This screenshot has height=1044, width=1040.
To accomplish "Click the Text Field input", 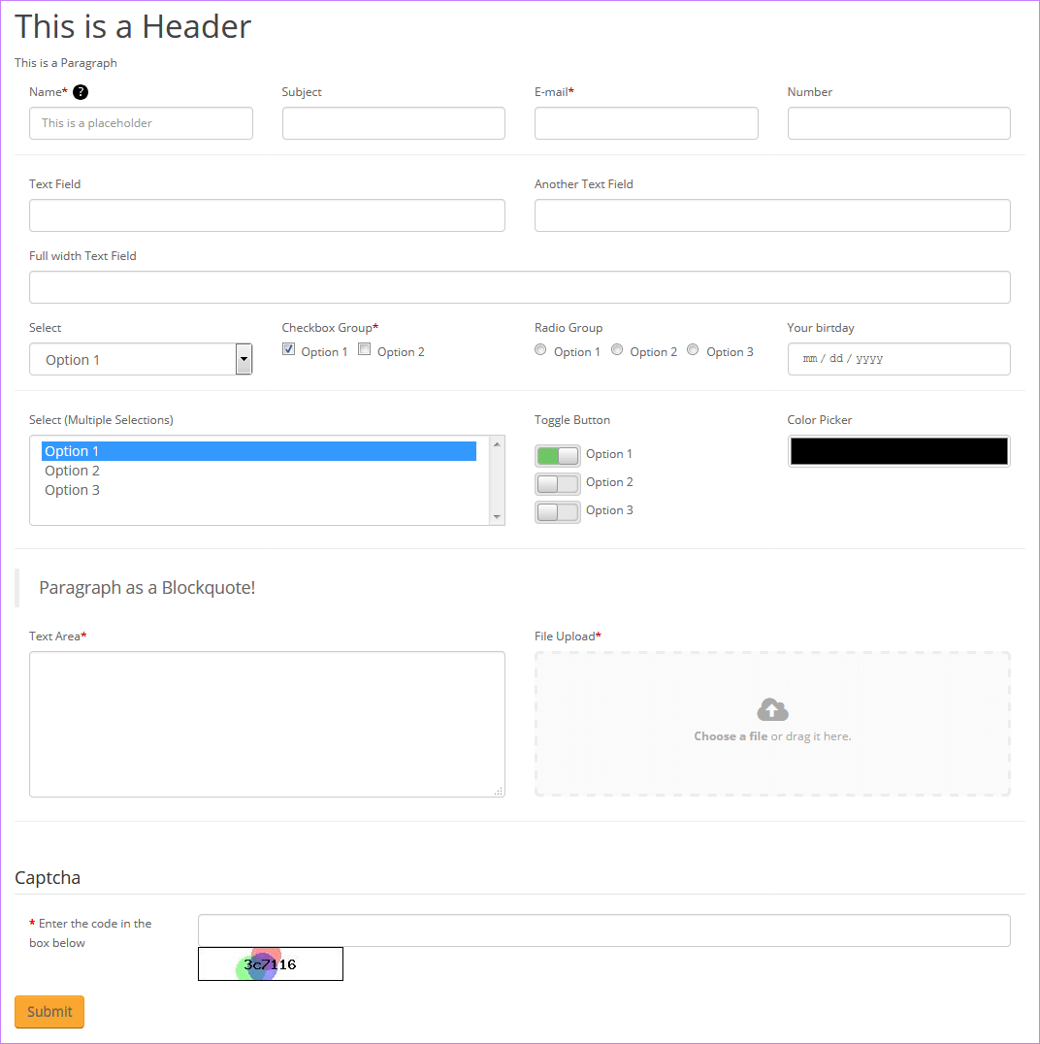I will 267,215.
